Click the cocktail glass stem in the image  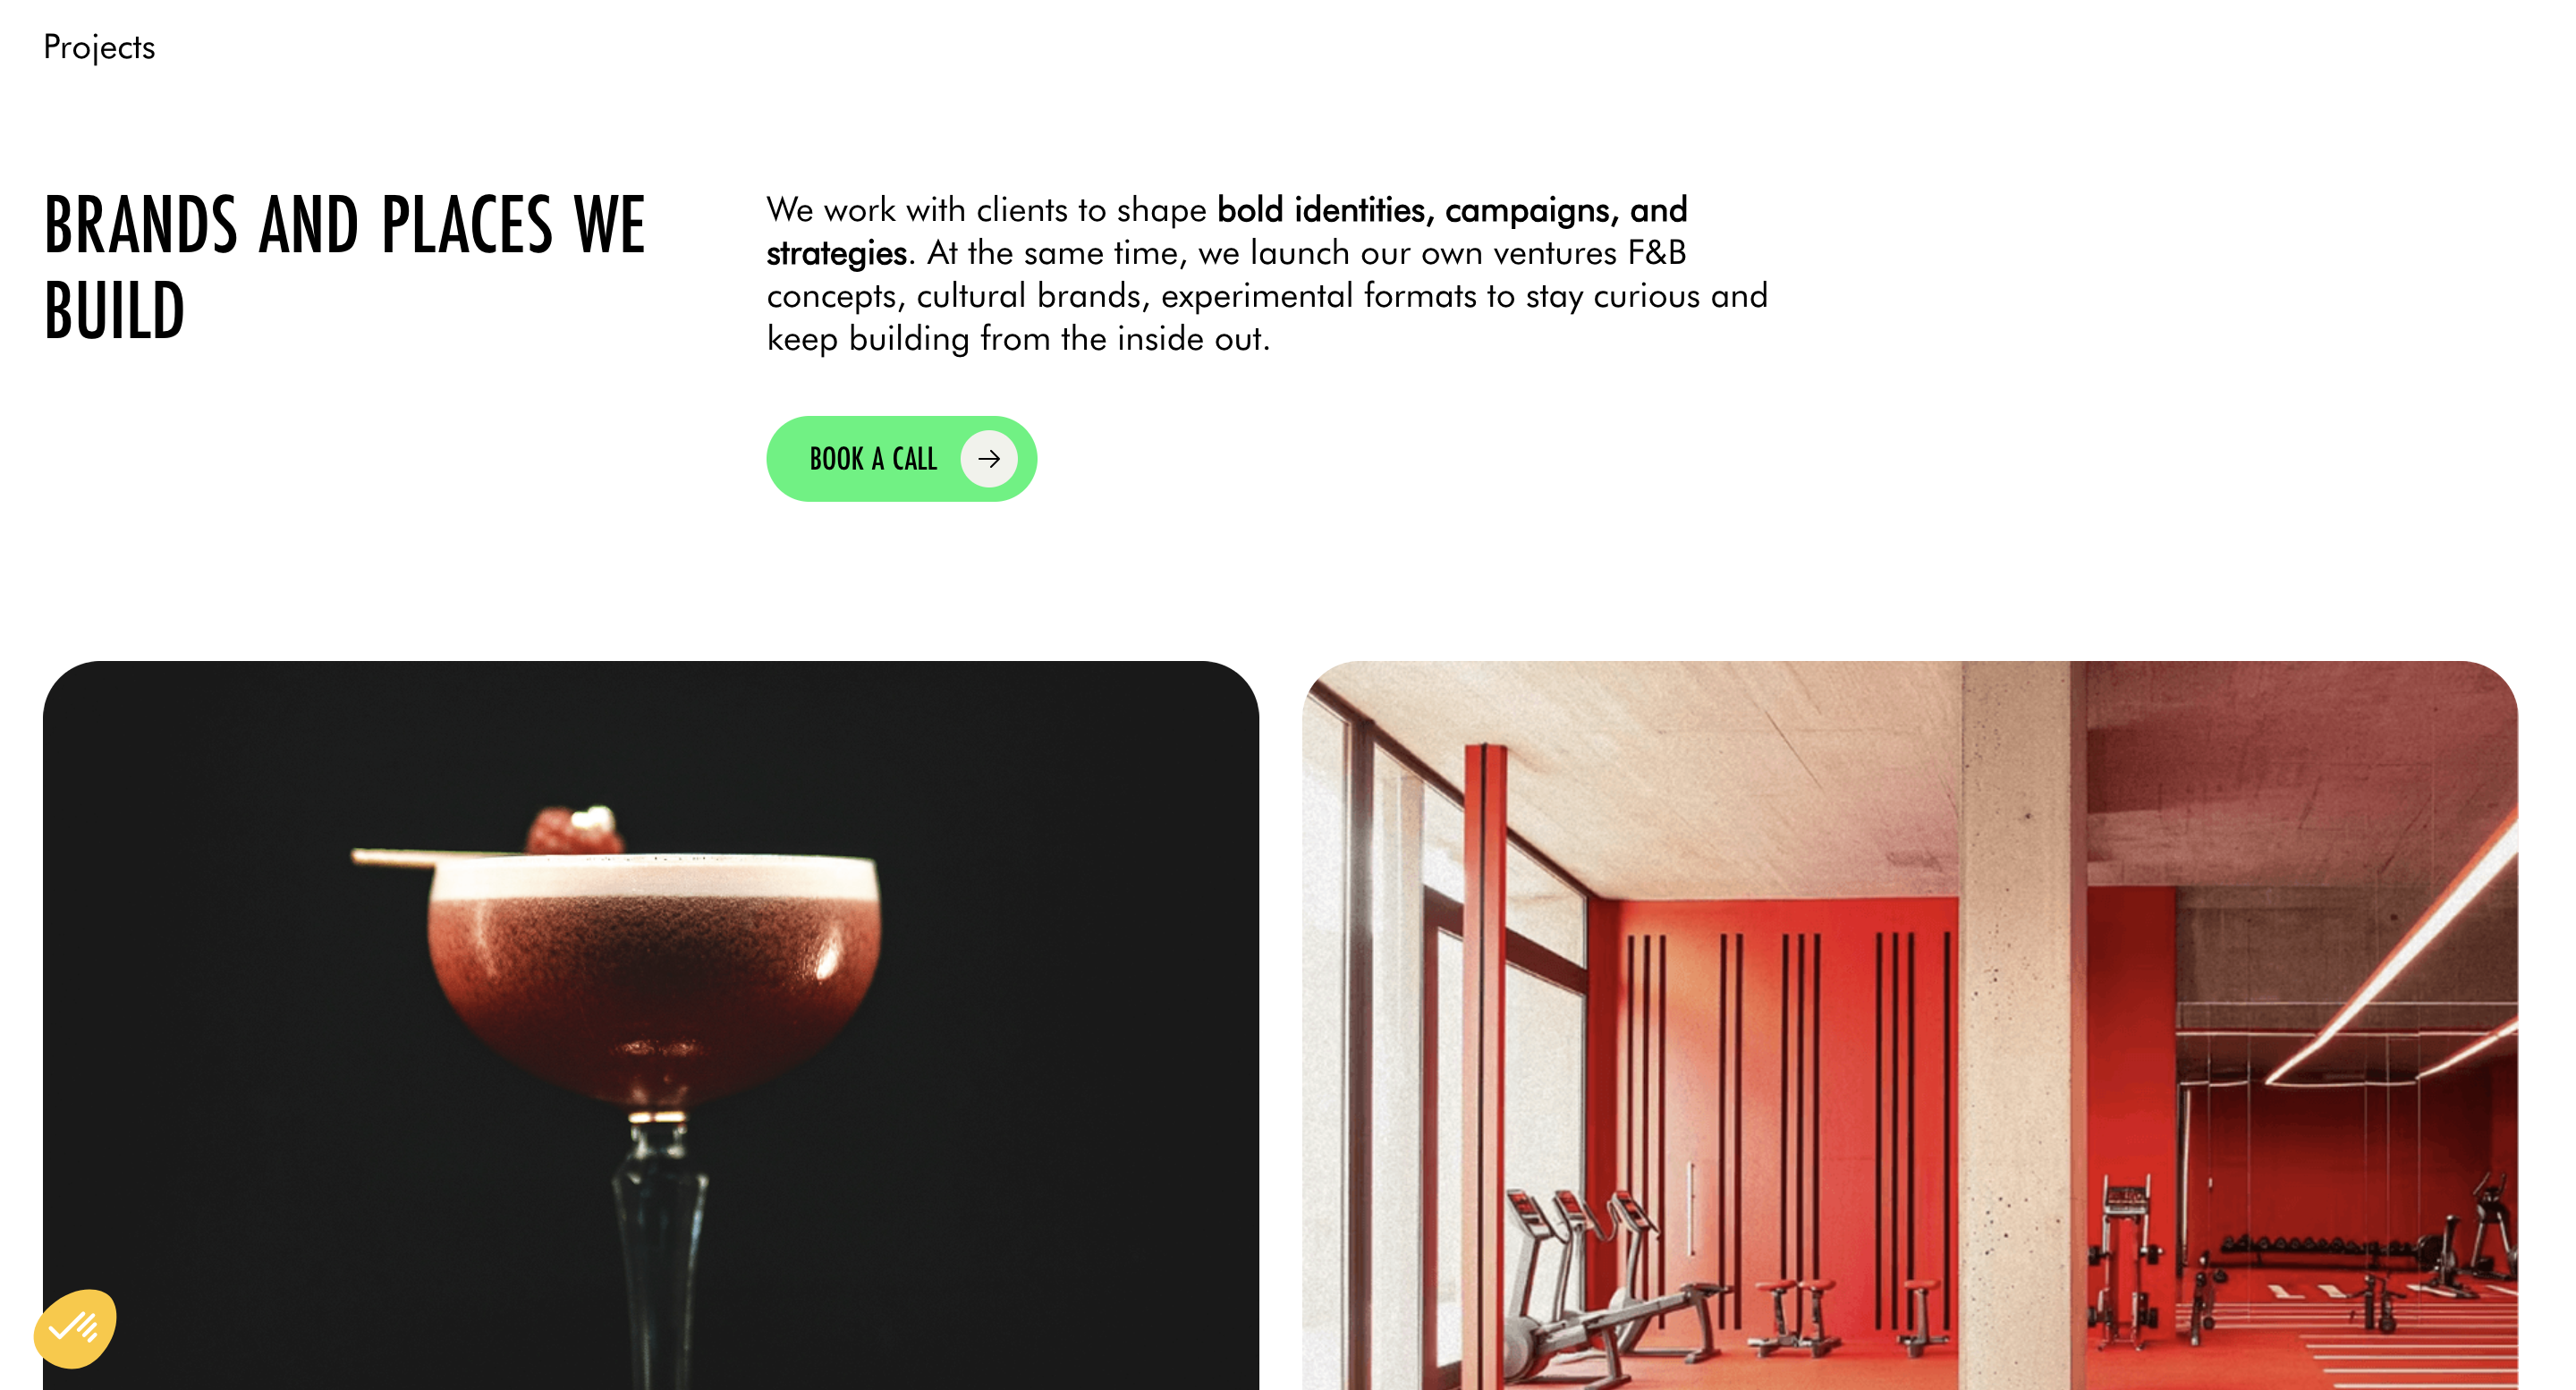click(660, 1250)
